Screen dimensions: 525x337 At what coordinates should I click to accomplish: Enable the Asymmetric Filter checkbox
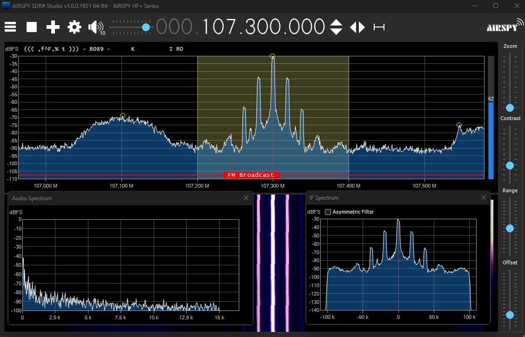click(x=328, y=212)
